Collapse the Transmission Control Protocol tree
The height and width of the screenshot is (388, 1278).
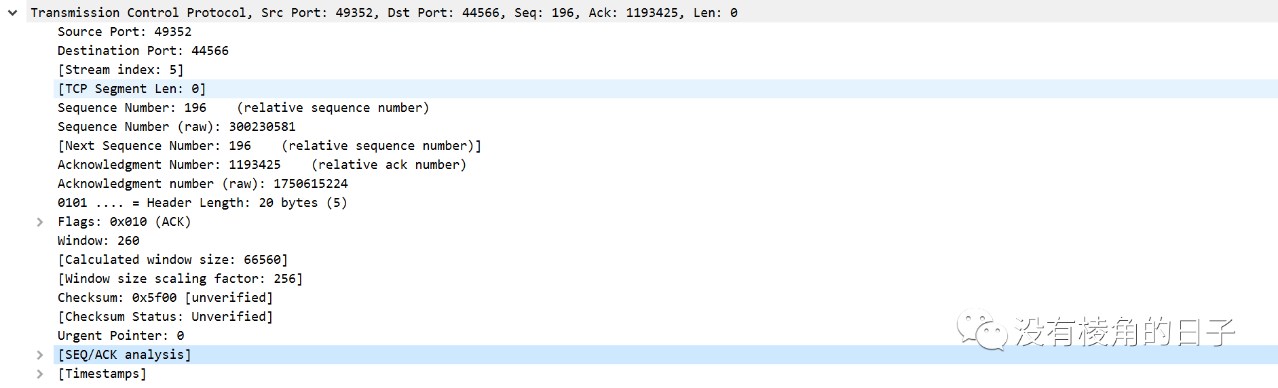click(12, 13)
